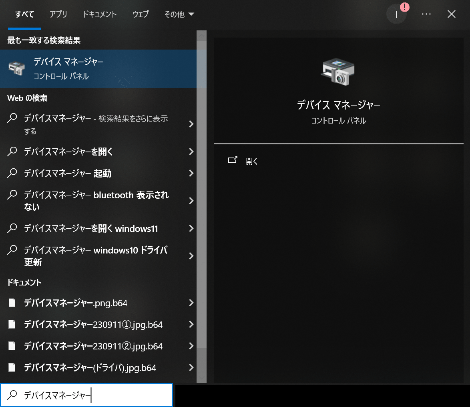Click the 開く action to launch Device Manager
The width and height of the screenshot is (470, 407).
click(x=251, y=161)
